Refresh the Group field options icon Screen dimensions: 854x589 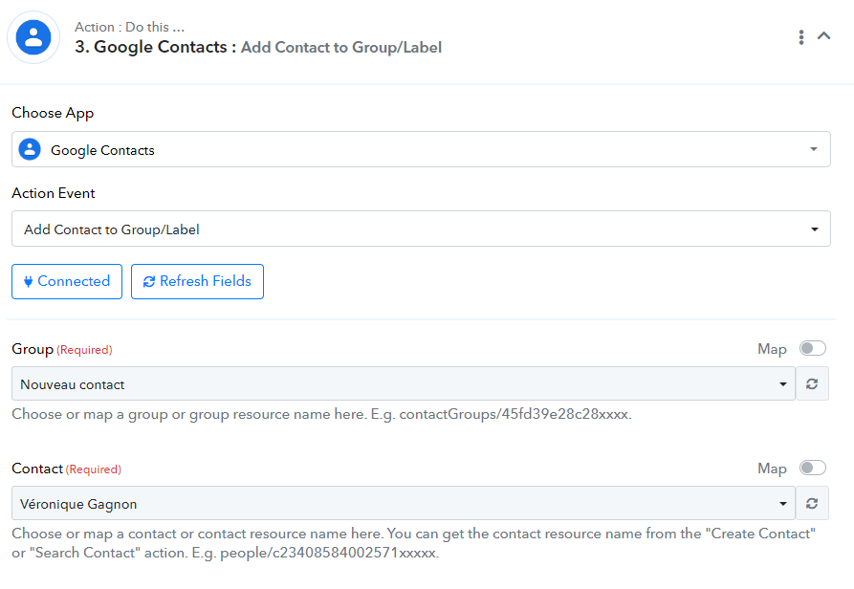812,384
